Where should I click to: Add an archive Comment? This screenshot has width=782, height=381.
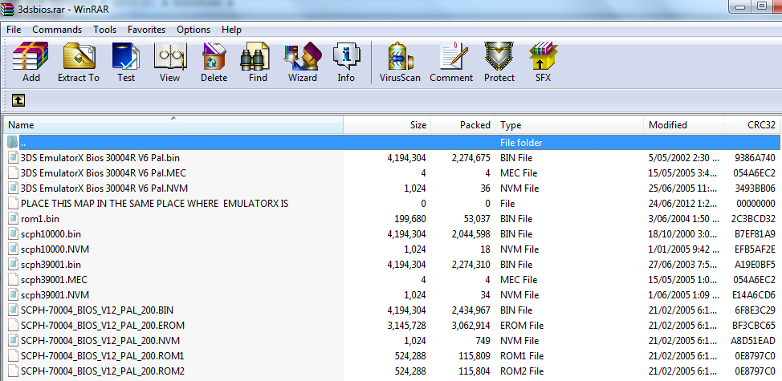coord(451,63)
